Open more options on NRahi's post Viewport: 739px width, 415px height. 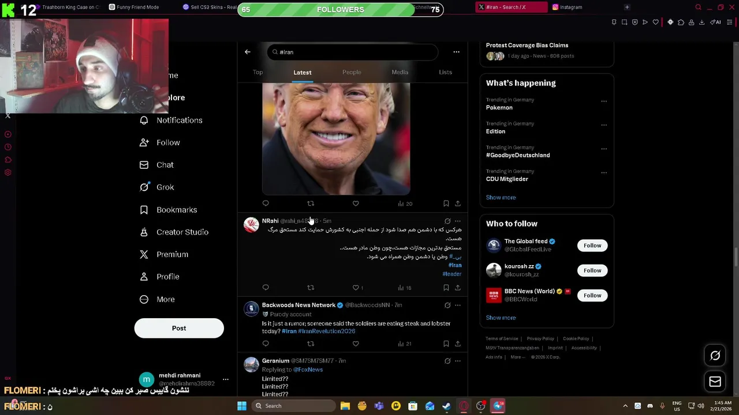tap(458, 221)
